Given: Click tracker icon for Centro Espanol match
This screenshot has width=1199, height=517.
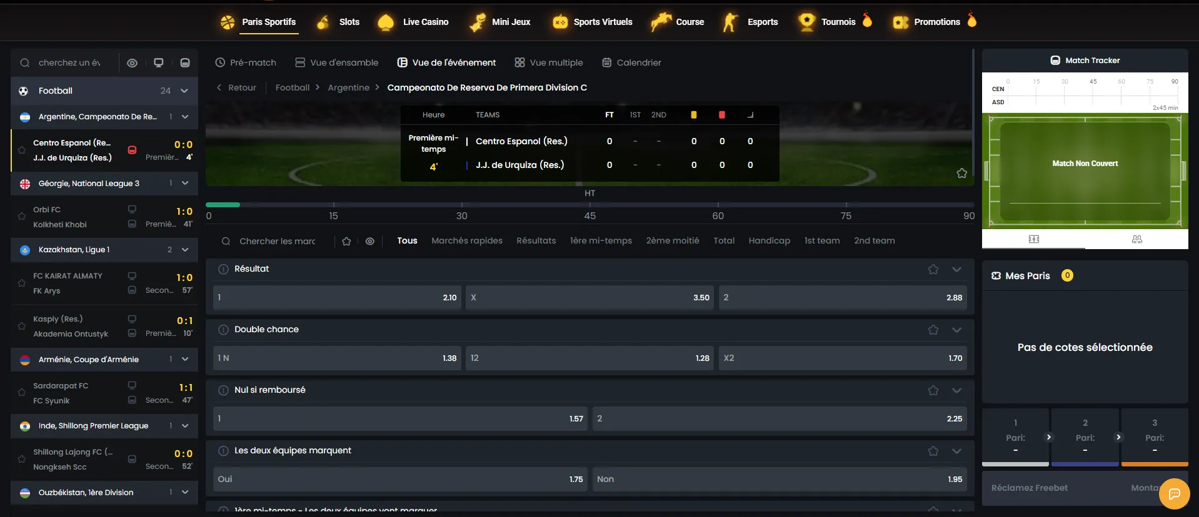Looking at the screenshot, I should click(132, 150).
